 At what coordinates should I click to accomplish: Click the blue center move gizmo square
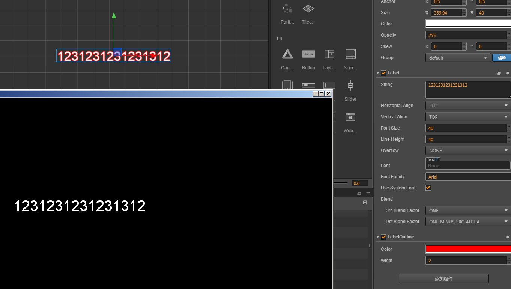coord(117,52)
